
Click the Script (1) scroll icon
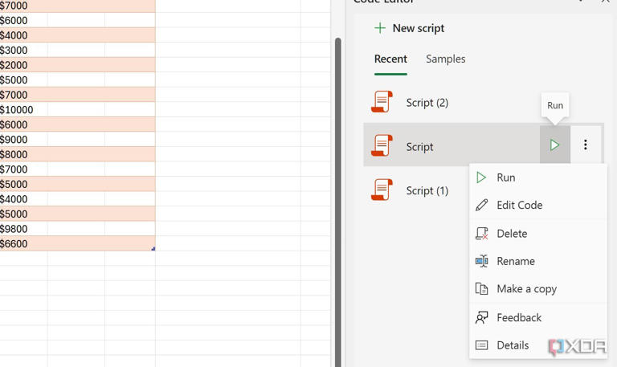tap(382, 190)
